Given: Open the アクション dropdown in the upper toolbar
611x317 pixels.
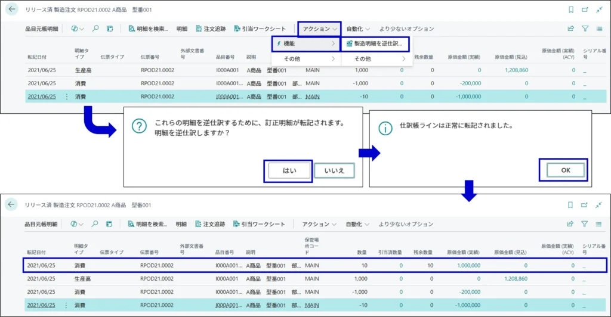Looking at the screenshot, I should point(320,29).
